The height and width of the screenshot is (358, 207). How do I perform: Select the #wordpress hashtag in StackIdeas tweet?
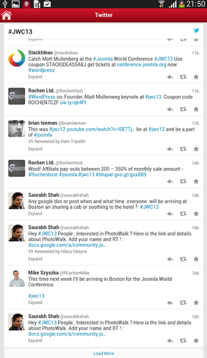pyautogui.click(x=41, y=70)
